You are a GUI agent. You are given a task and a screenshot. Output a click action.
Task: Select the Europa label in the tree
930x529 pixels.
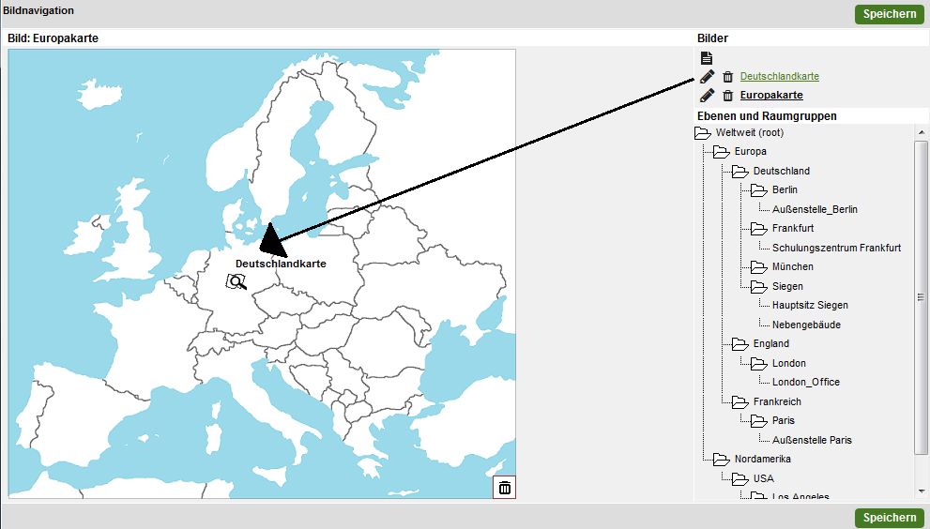coord(750,151)
